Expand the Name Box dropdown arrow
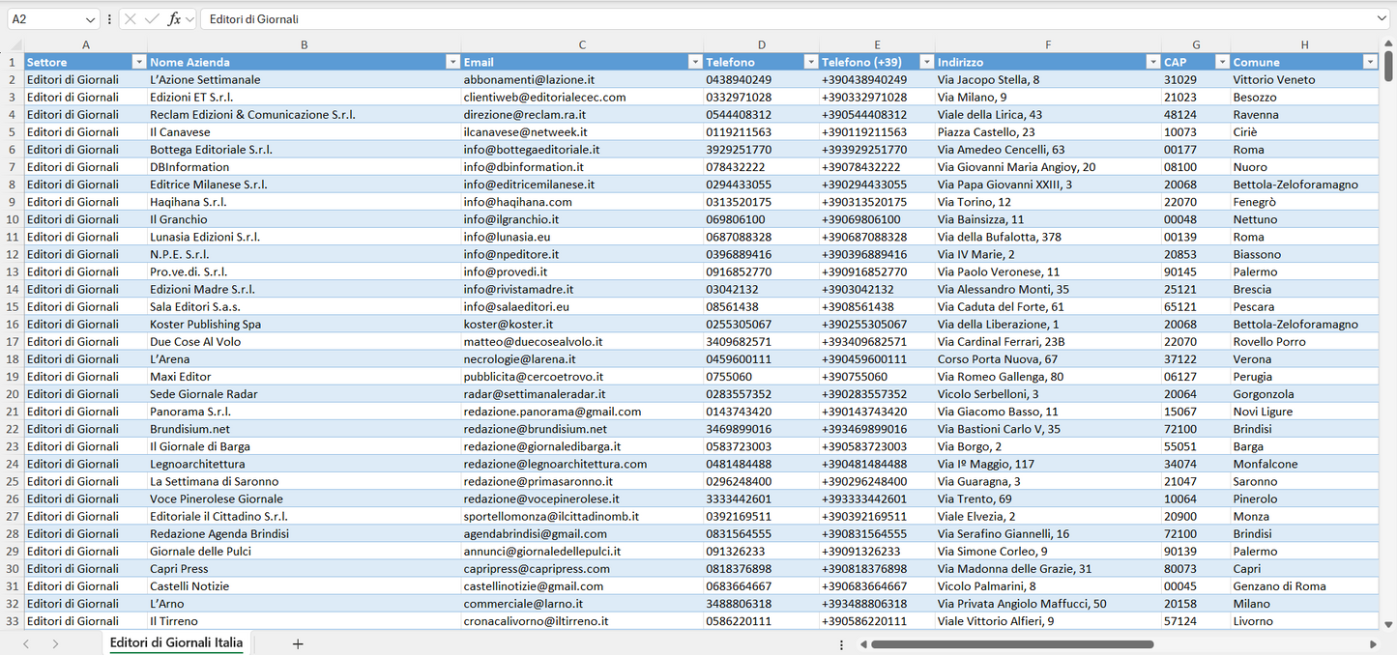1397x655 pixels. pyautogui.click(x=91, y=19)
